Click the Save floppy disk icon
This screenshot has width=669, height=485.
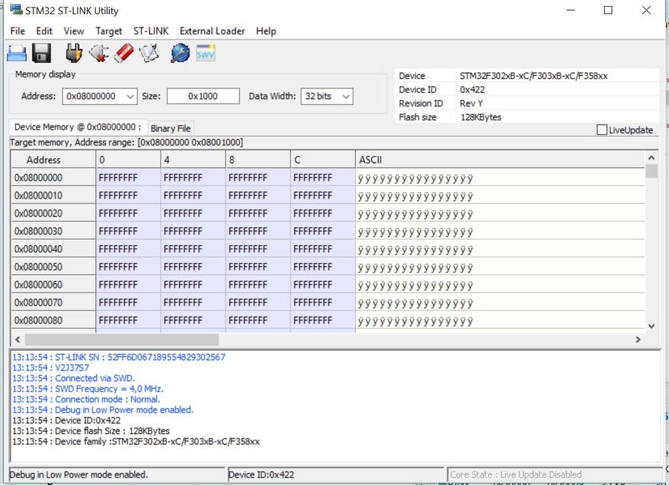[x=42, y=54]
